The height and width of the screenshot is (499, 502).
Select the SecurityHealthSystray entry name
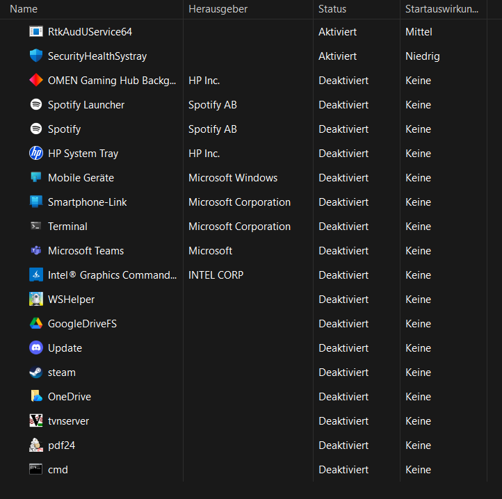point(97,56)
